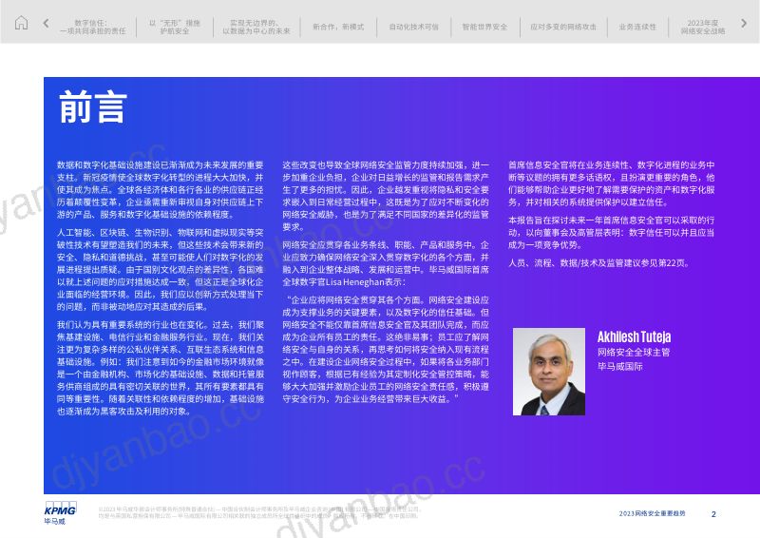Click the paragraph starting 网络安全应贯穿各业务条线

[386, 263]
